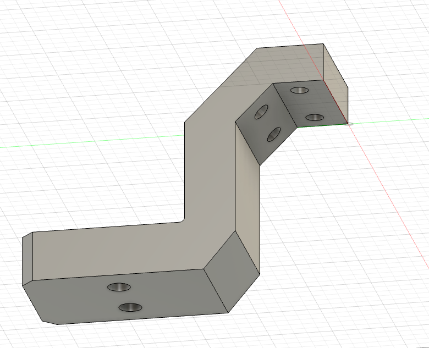Select the origin point where the axes meet

349,124
